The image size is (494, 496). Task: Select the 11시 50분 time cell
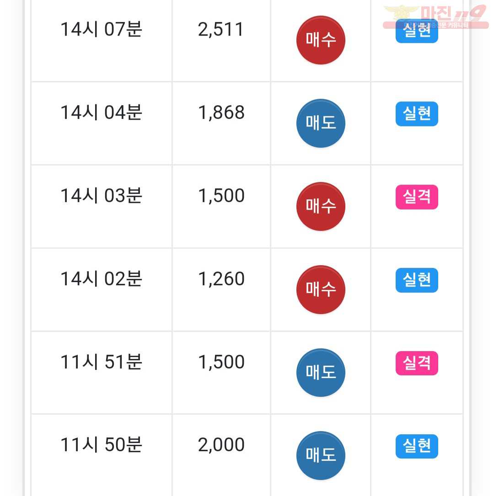click(x=101, y=455)
